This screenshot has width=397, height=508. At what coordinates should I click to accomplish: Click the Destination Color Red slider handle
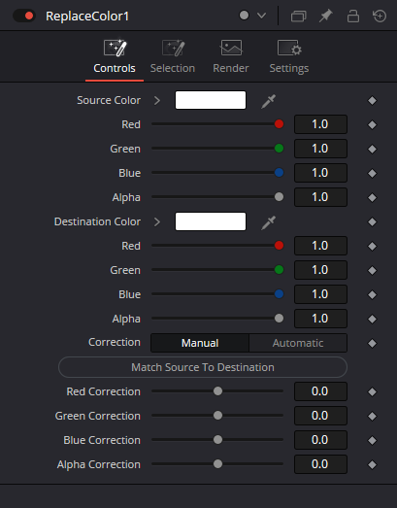[x=279, y=246]
